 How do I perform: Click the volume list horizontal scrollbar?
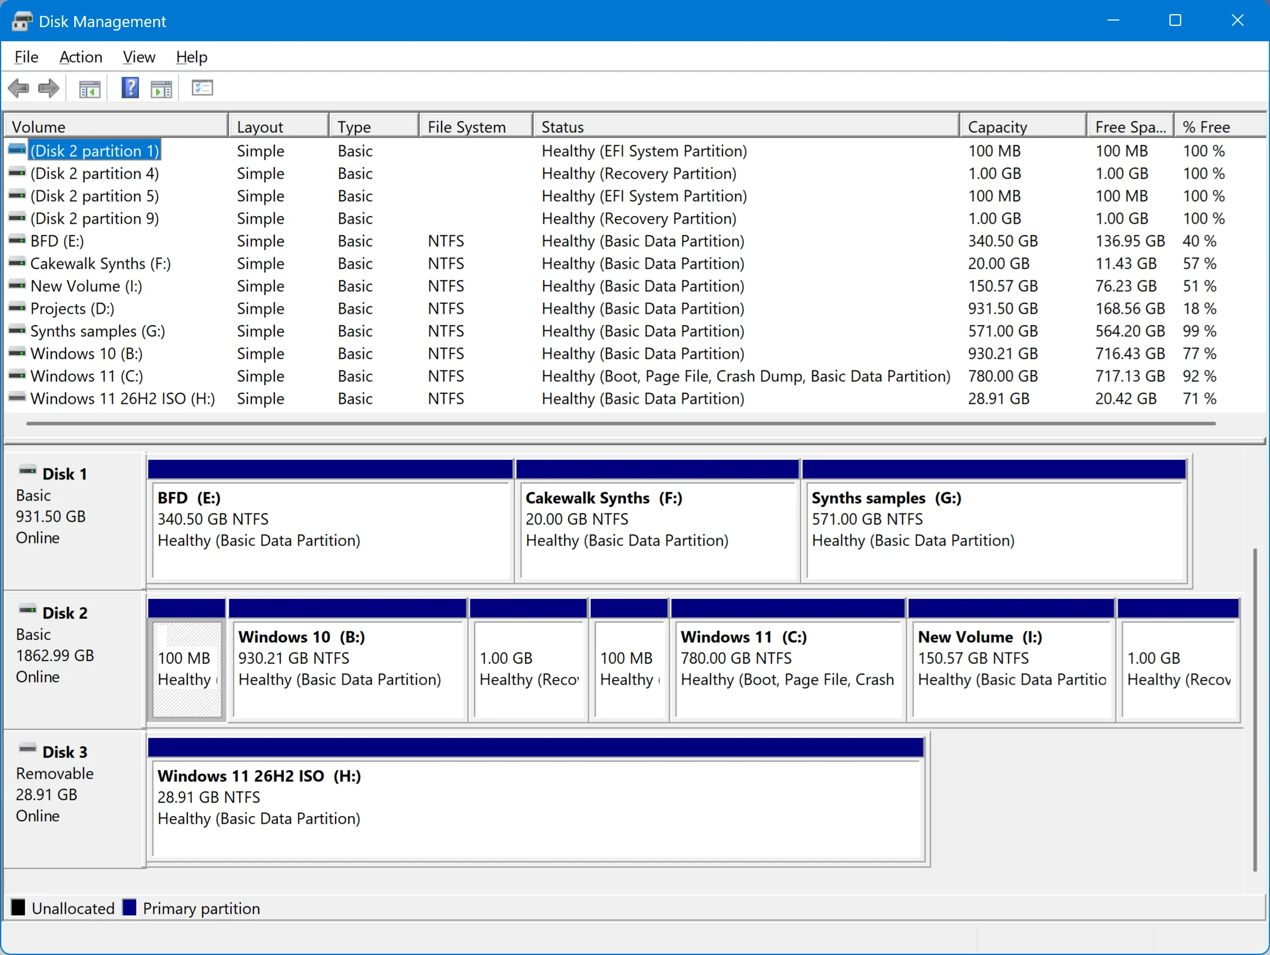(x=621, y=423)
